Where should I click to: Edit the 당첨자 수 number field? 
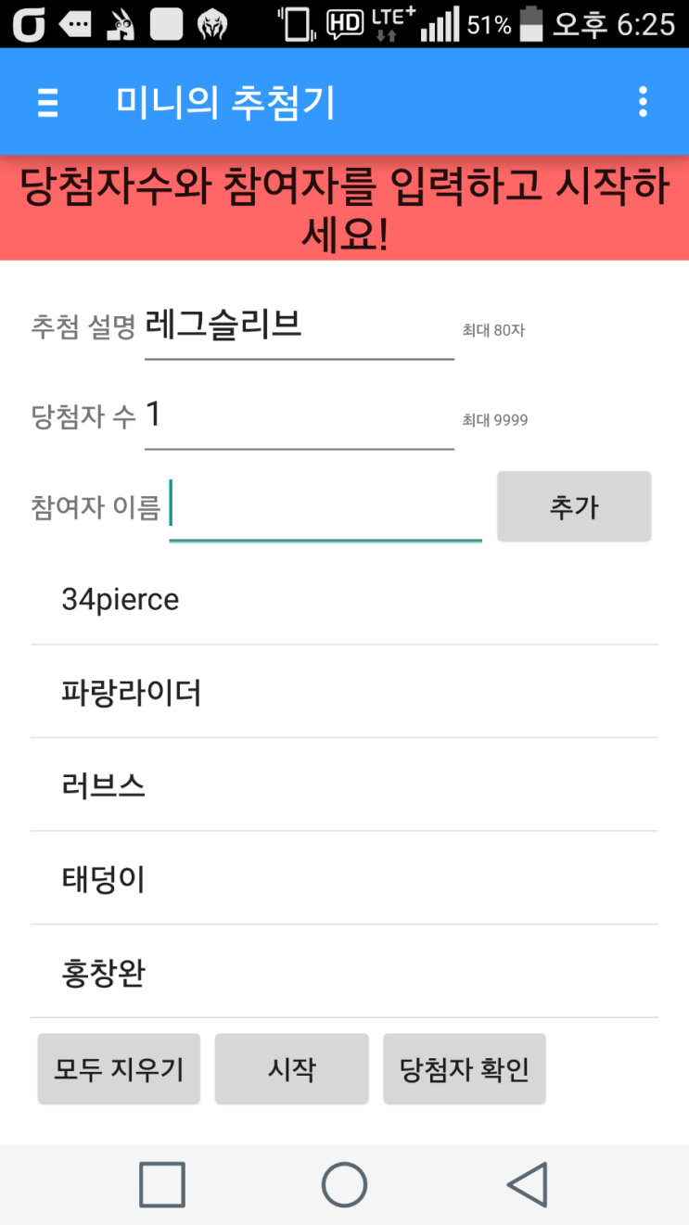300,416
